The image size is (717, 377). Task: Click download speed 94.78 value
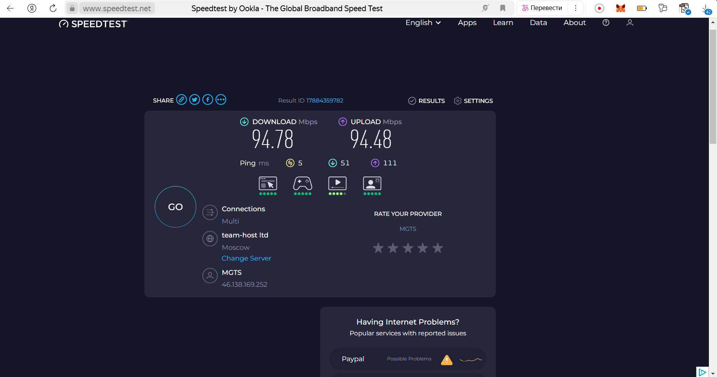click(x=273, y=139)
